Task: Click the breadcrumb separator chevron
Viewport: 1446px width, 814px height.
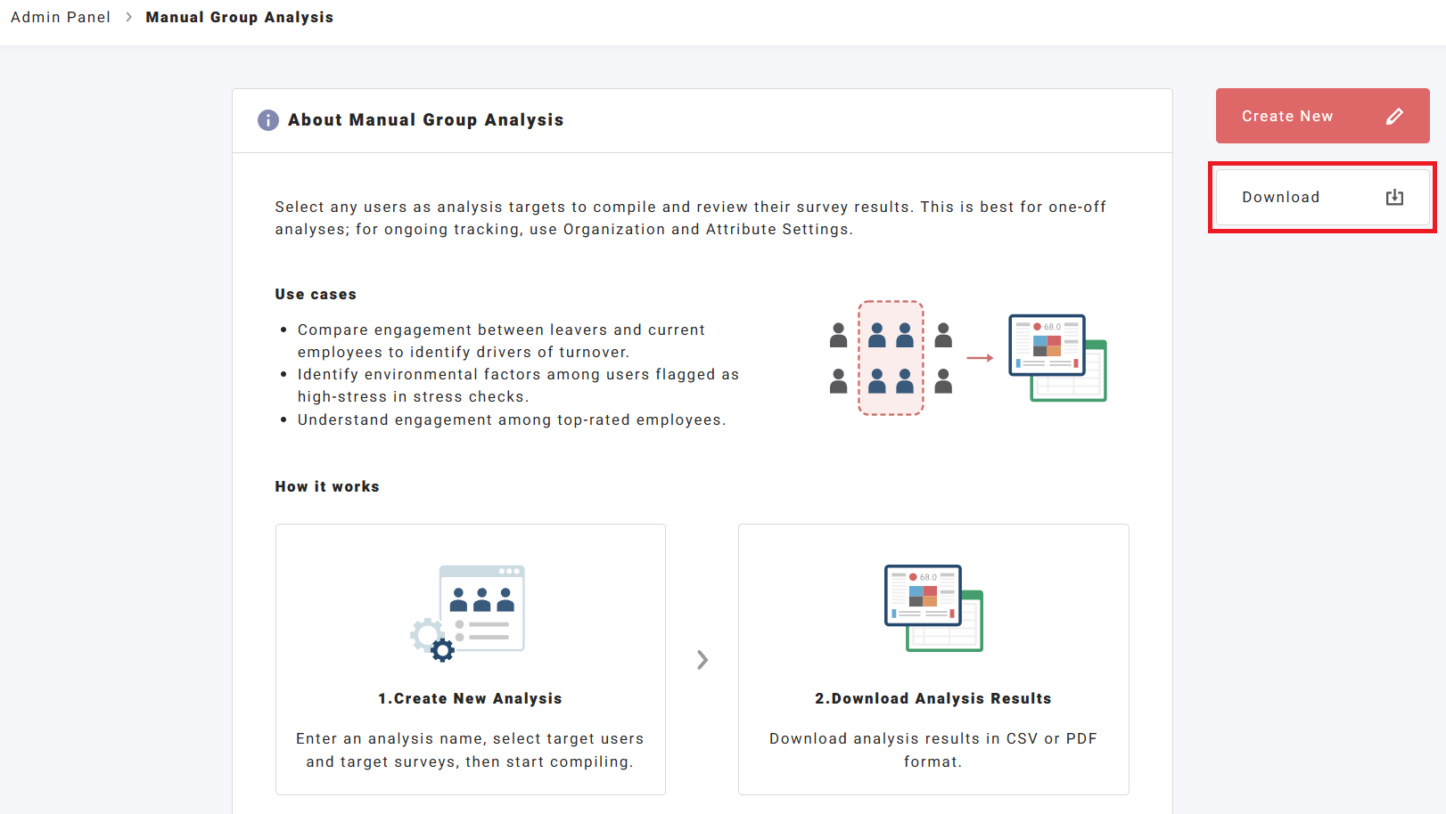Action: tap(128, 17)
